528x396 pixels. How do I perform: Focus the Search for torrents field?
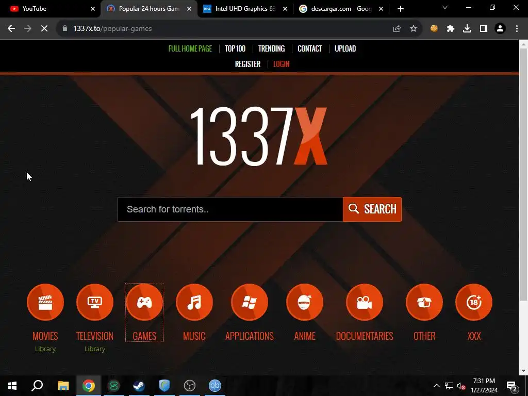click(230, 209)
